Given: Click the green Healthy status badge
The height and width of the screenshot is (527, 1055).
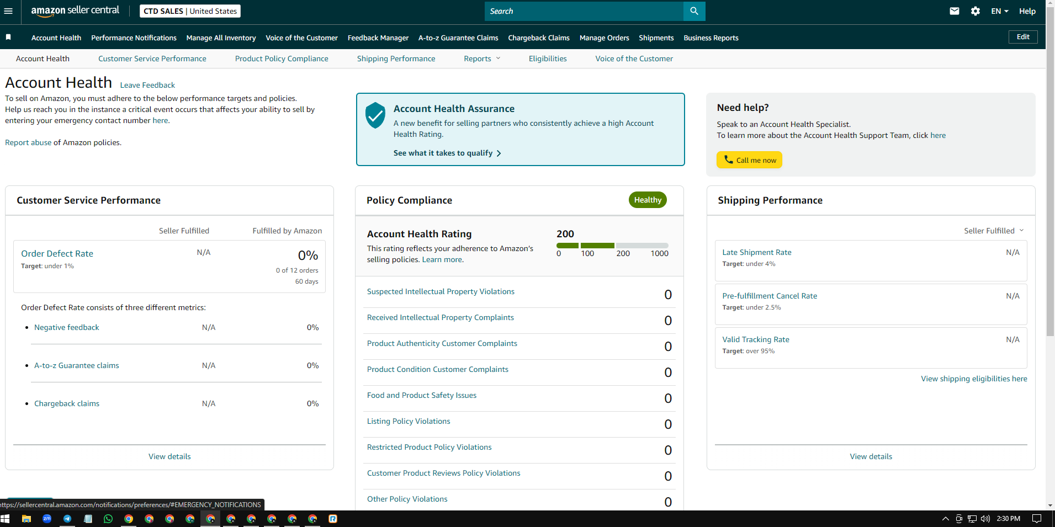Looking at the screenshot, I should coord(648,200).
